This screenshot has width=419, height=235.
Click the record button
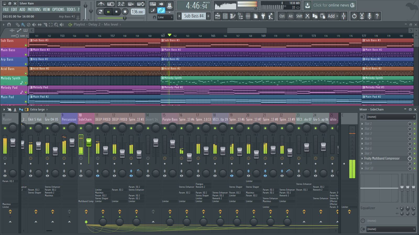click(125, 11)
